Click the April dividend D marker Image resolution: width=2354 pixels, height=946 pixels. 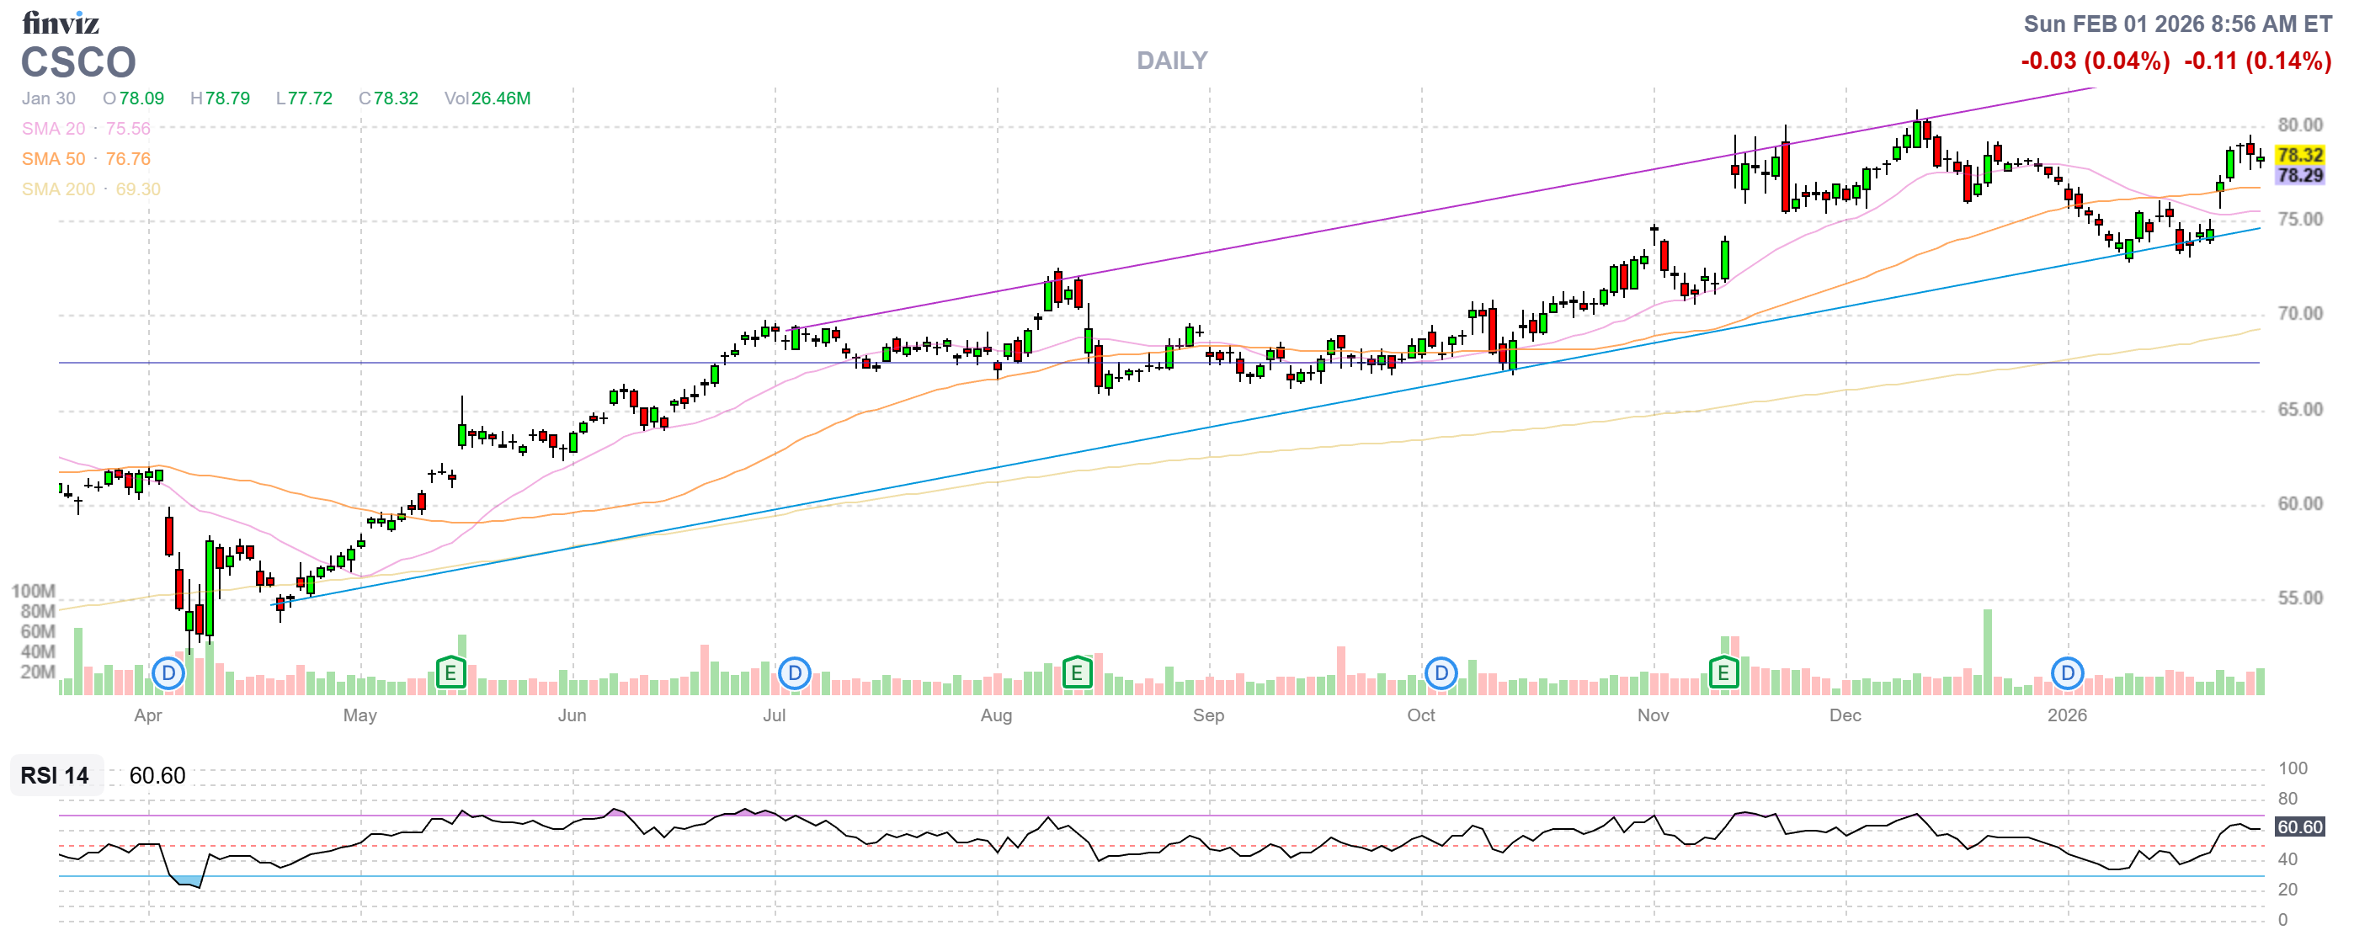click(168, 675)
